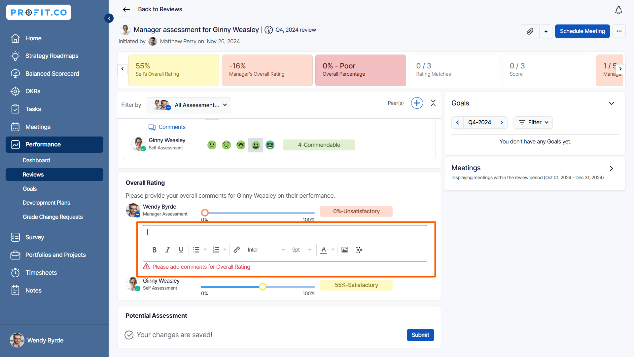Click the attachment paperclip icon
The width and height of the screenshot is (634, 357).
point(530,31)
